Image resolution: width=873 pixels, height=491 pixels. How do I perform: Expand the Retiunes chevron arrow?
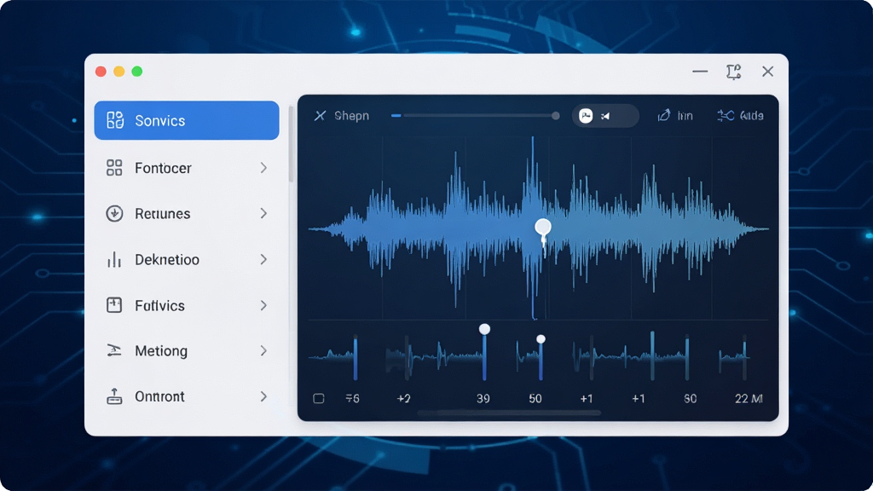point(263,214)
